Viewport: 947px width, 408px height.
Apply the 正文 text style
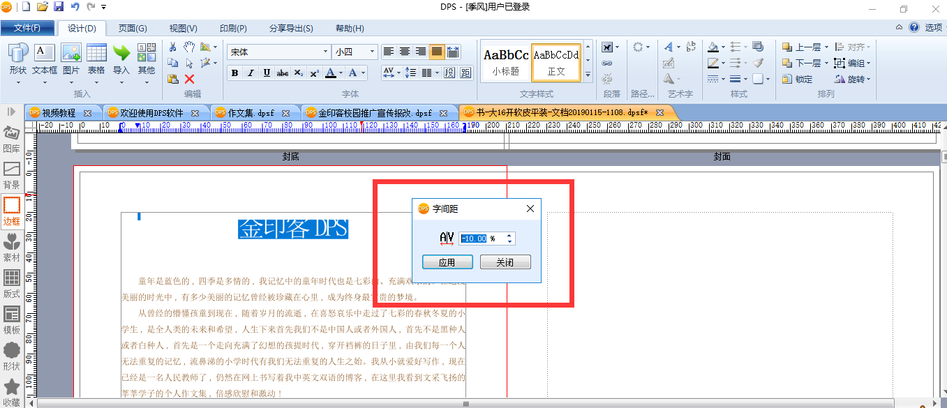tap(556, 62)
